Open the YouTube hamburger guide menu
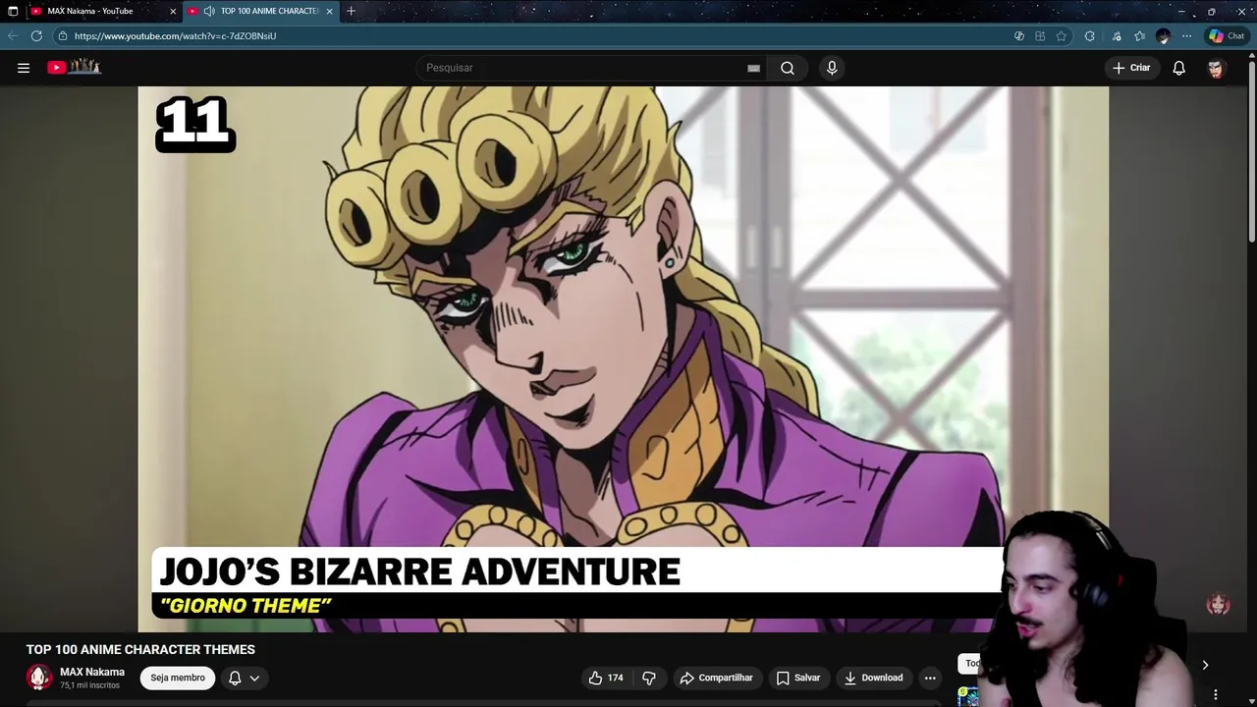This screenshot has width=1257, height=707. [24, 68]
